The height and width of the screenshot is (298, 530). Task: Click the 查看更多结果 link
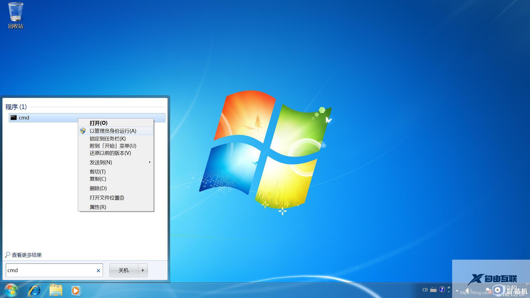point(23,255)
